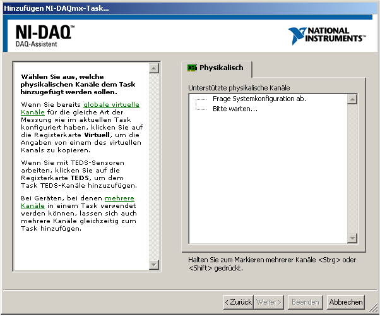Cancel the dialog with Abbrechen

coord(346,302)
